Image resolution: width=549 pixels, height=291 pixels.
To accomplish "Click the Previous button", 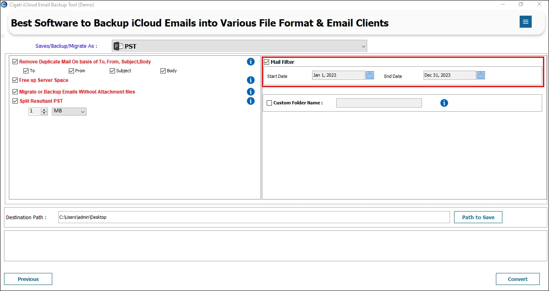I will tap(28, 279).
